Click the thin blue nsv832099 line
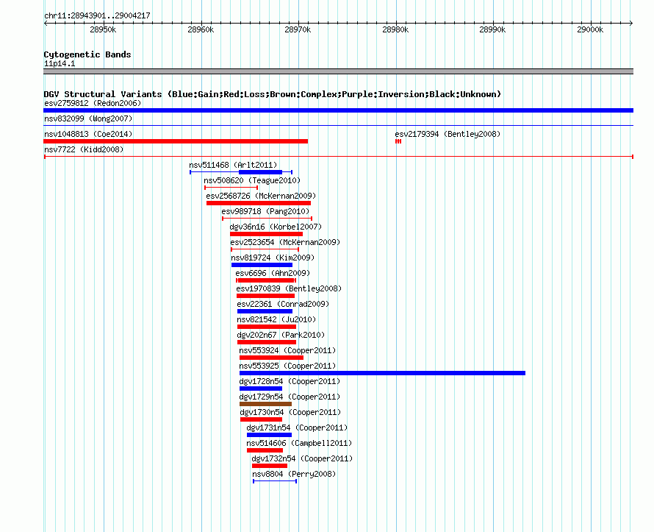 point(338,125)
